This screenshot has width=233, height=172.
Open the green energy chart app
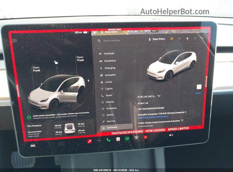[127, 138]
